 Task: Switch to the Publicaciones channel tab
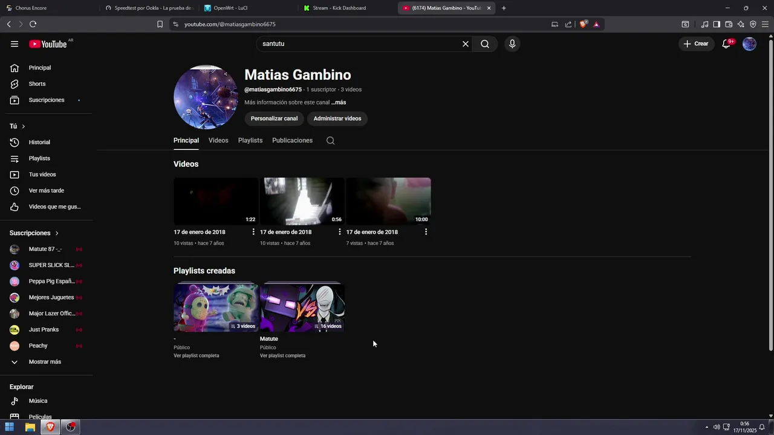tap(293, 140)
